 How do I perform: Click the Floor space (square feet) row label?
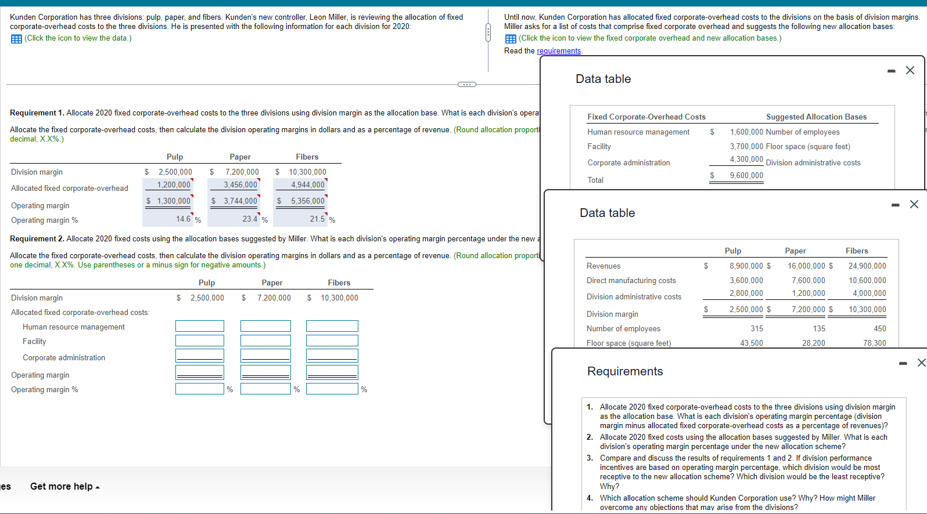pyautogui.click(x=628, y=343)
